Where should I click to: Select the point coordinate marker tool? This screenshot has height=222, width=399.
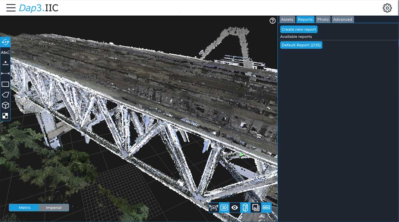5,63
